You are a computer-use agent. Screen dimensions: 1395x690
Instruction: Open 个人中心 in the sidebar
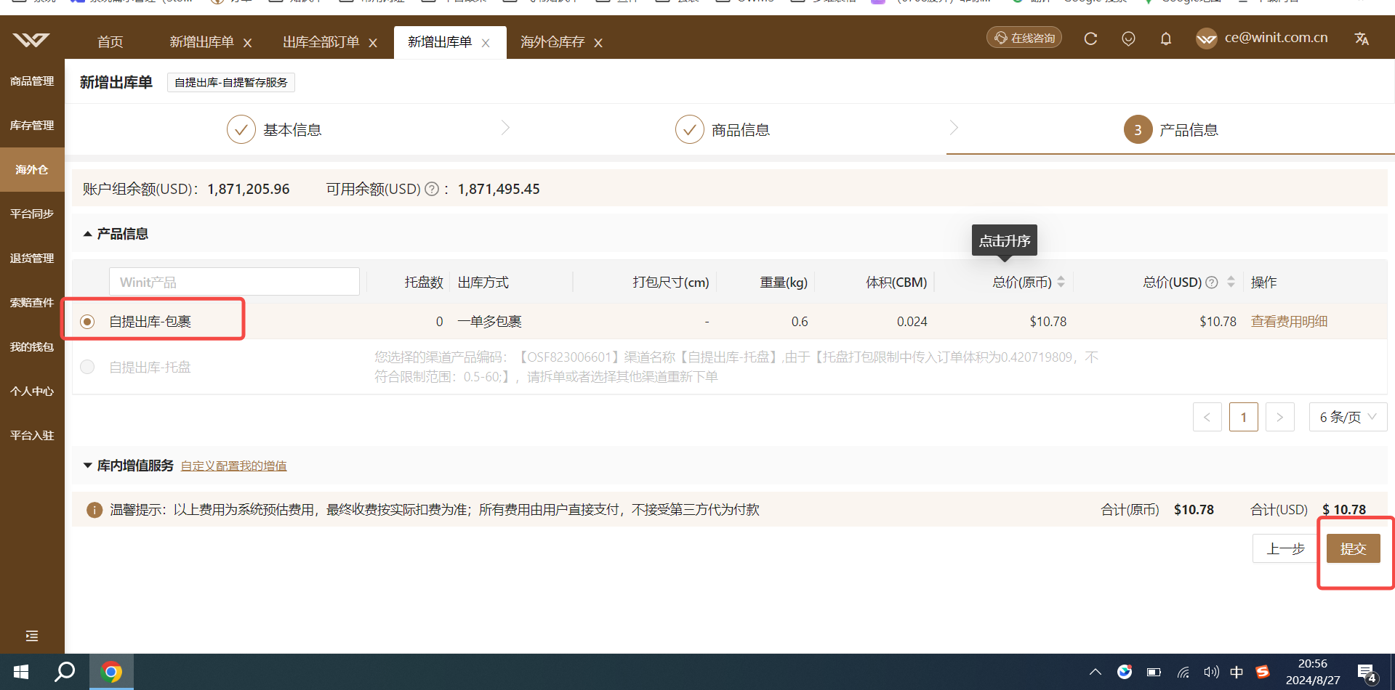click(32, 391)
